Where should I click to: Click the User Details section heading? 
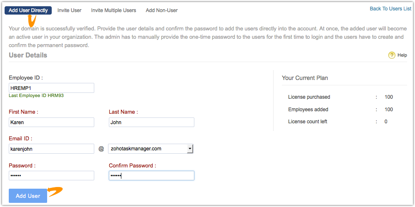click(x=28, y=55)
